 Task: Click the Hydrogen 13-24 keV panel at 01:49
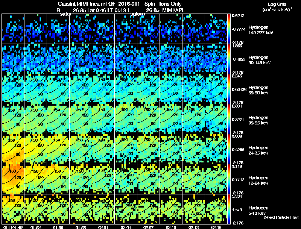click(x=13, y=179)
